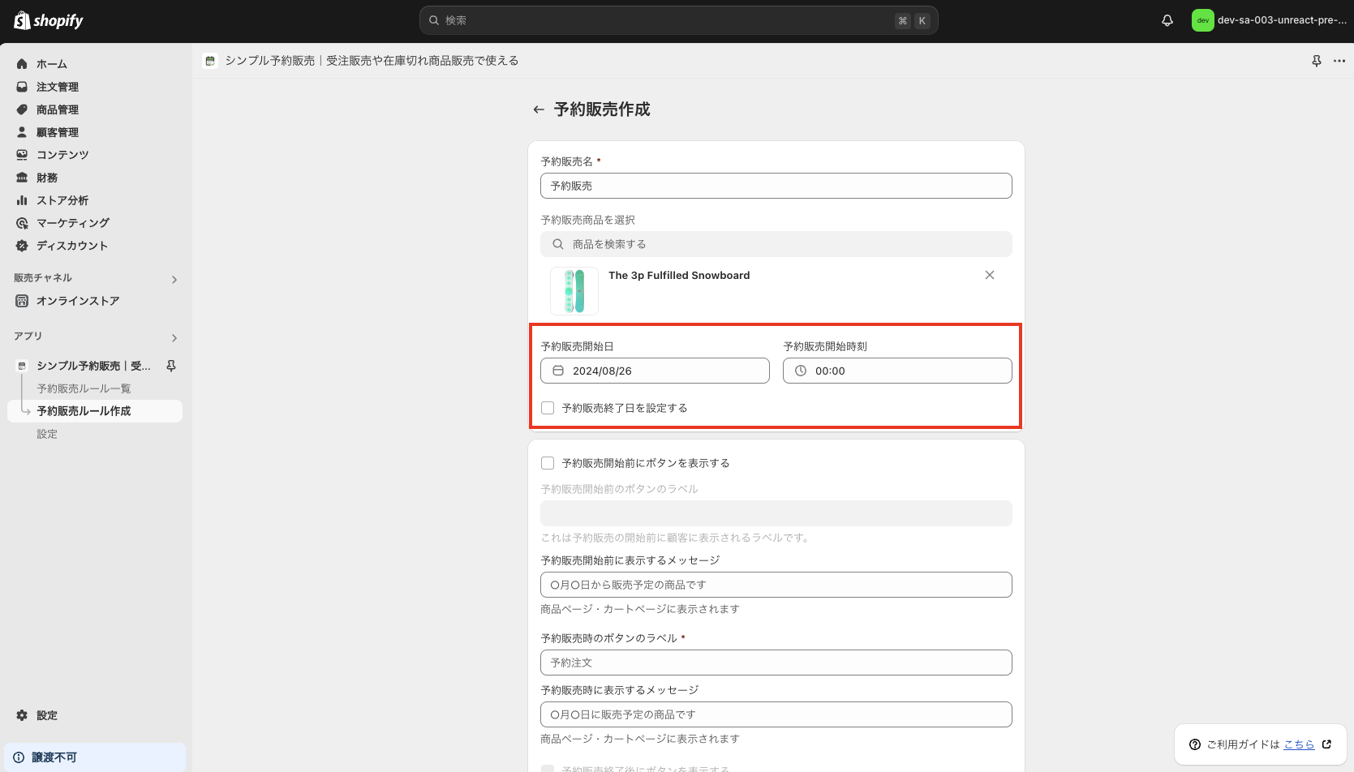The height and width of the screenshot is (772, 1354).
Task: Click the 商品を検索する search field
Action: pos(776,243)
